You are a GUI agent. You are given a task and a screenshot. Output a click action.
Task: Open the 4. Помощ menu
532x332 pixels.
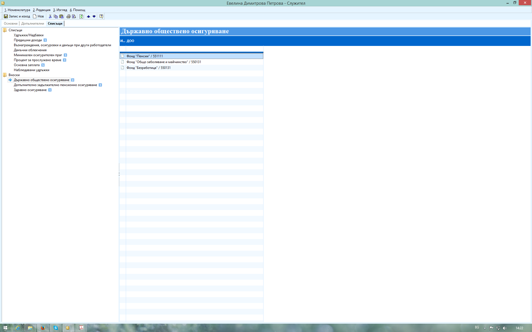[x=77, y=10]
